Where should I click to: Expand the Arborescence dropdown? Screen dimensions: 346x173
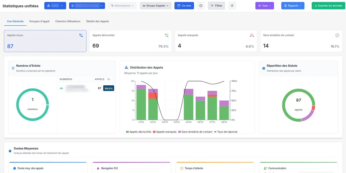122,6
